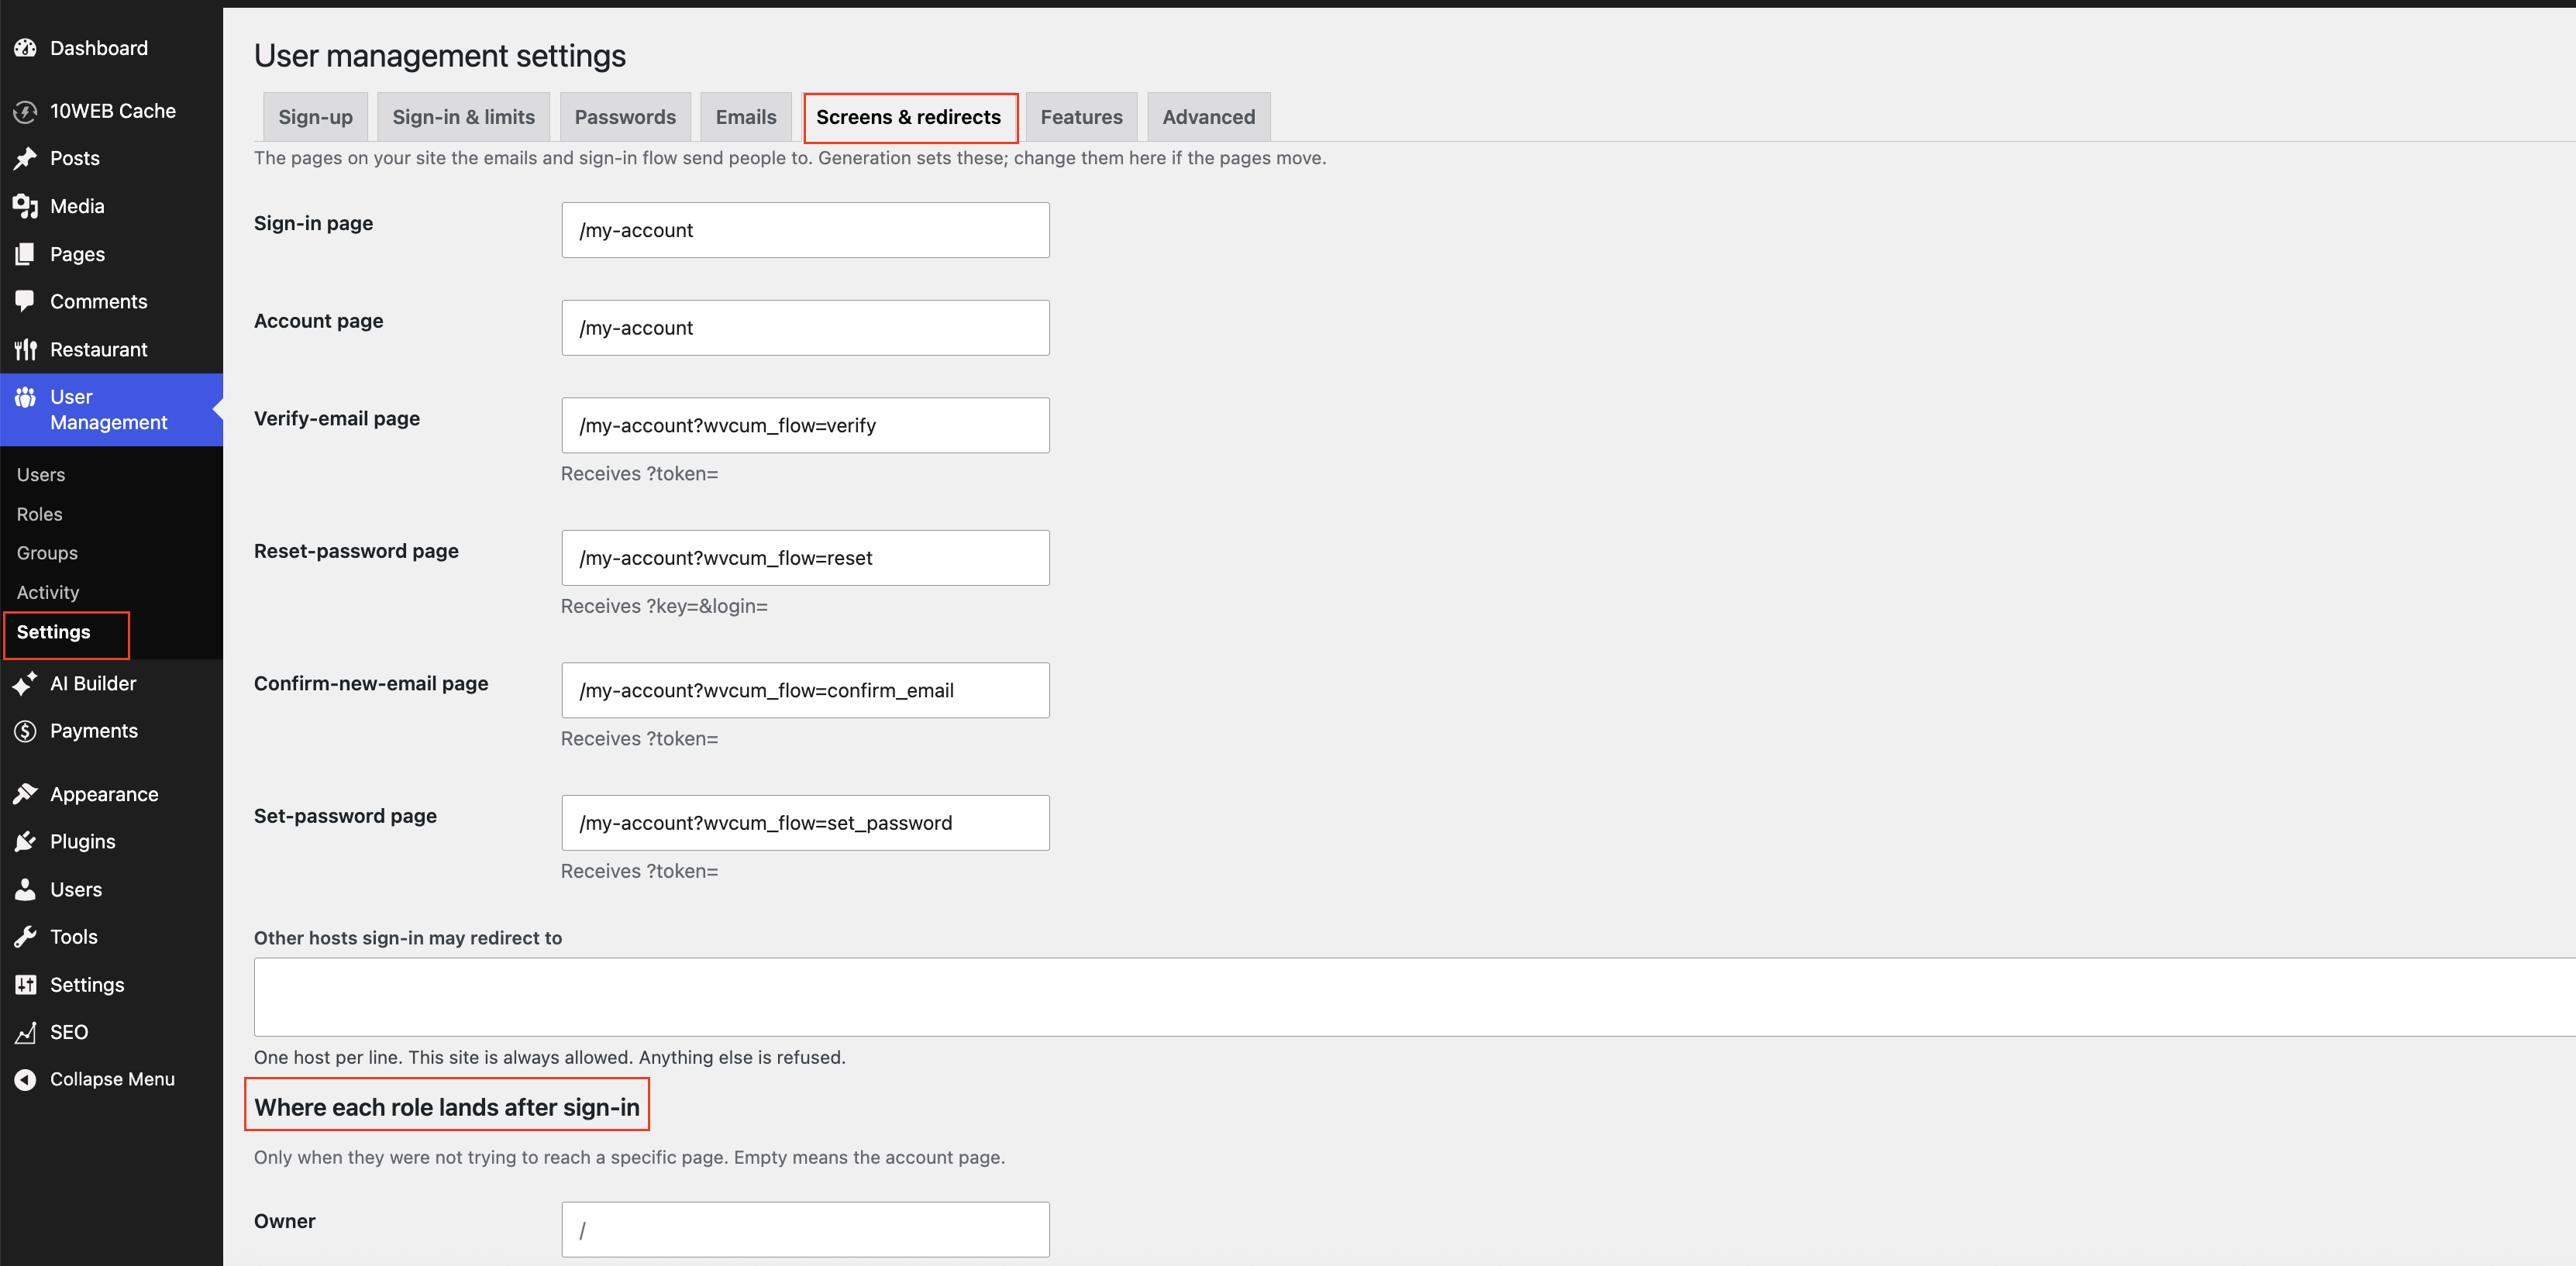The width and height of the screenshot is (2576, 1266).
Task: Click the 10WEB Cache icon
Action: (x=25, y=111)
